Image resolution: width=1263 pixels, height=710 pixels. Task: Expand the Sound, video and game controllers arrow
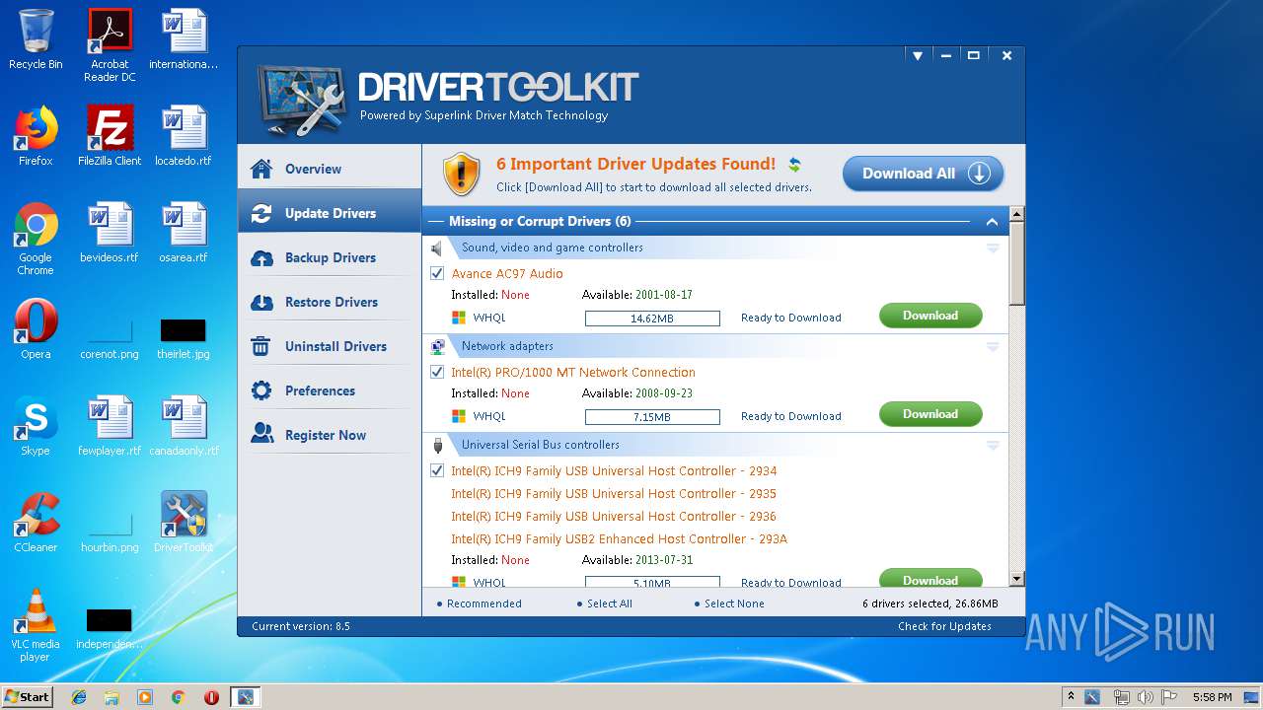993,248
